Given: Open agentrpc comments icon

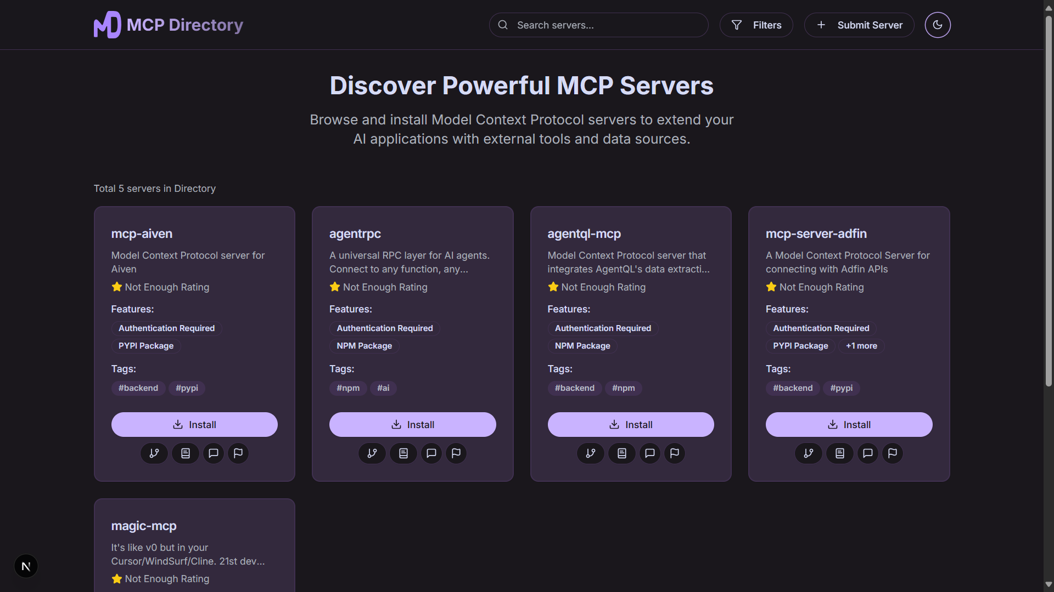Looking at the screenshot, I should coord(431,453).
